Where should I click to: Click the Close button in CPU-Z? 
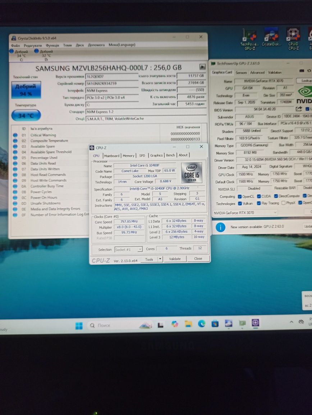pos(198,258)
